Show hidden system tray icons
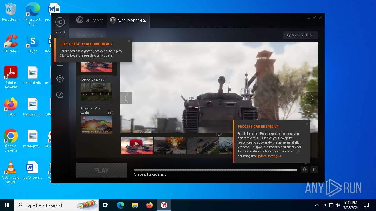 click(x=317, y=205)
